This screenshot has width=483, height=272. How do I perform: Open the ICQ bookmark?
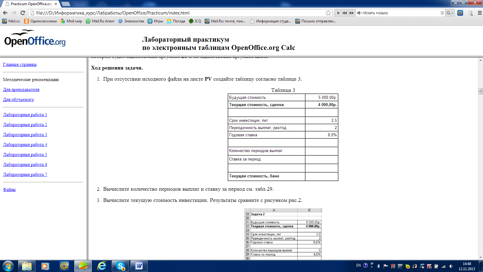(195, 21)
